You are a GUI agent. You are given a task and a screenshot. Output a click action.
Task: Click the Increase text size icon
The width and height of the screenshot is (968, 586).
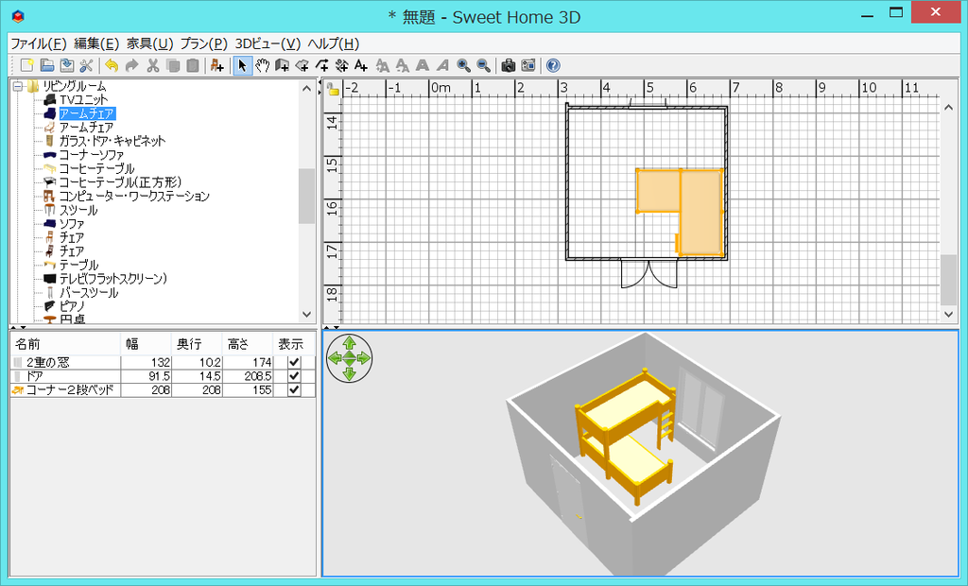[x=383, y=65]
